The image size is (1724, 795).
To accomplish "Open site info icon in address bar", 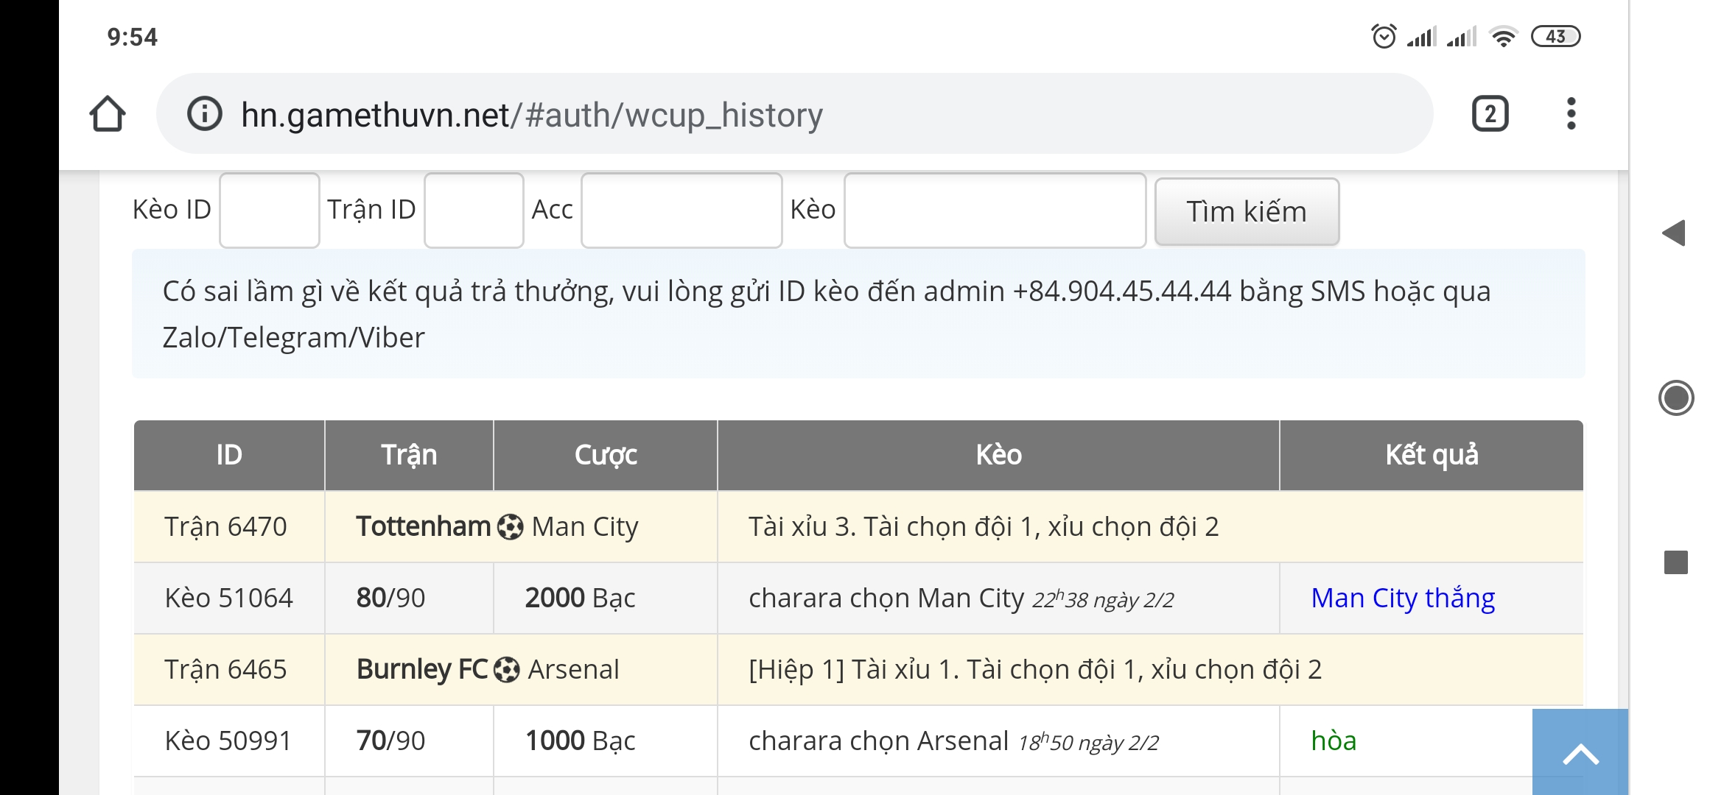I will point(204,114).
